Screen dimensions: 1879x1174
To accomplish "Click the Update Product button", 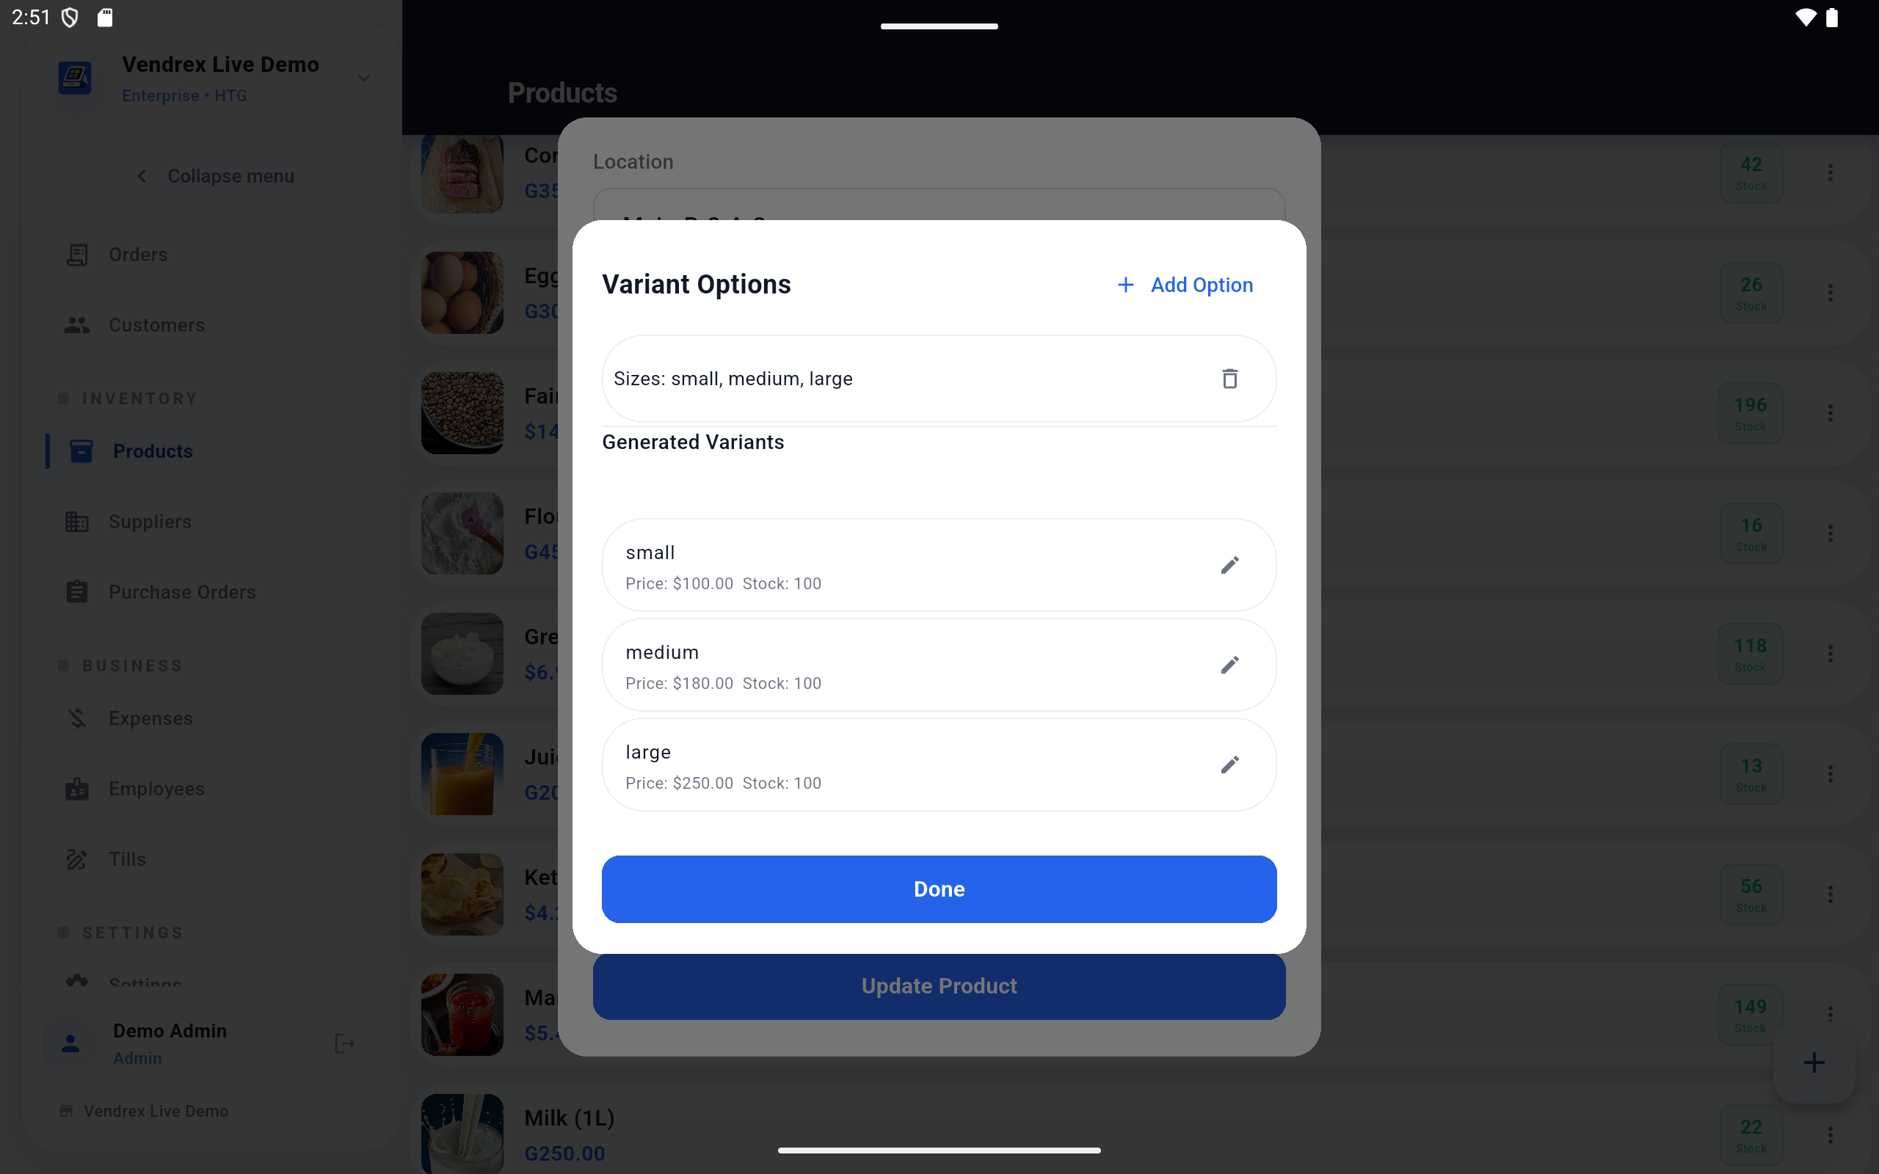I will pos(939,986).
